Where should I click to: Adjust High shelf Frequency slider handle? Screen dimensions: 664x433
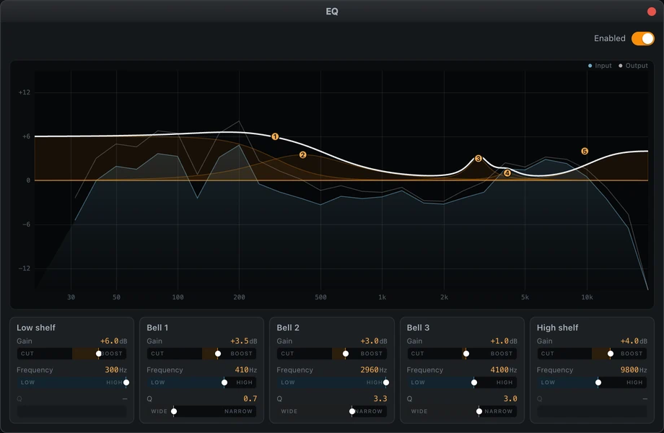[598, 382]
